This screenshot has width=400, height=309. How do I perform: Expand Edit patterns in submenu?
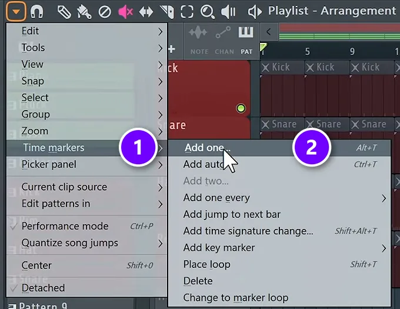click(x=86, y=204)
